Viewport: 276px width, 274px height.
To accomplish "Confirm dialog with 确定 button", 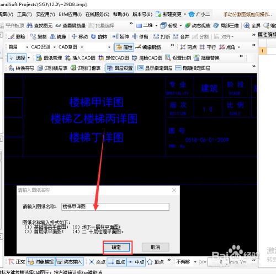I will point(116,247).
